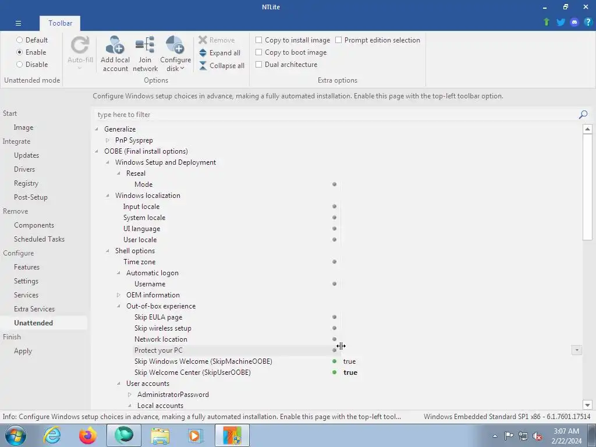Click the NTLite taskbar icon
Screen dimensions: 596x447
(x=232, y=435)
